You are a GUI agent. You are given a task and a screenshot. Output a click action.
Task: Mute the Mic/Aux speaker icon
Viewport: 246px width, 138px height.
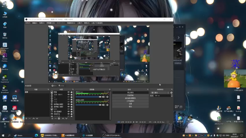click(104, 97)
